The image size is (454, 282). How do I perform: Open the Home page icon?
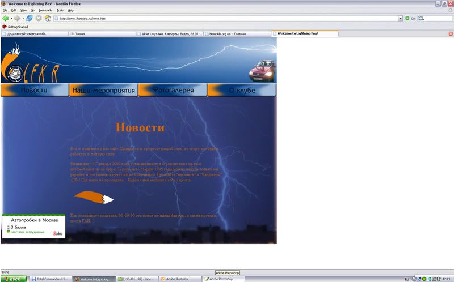[48, 18]
